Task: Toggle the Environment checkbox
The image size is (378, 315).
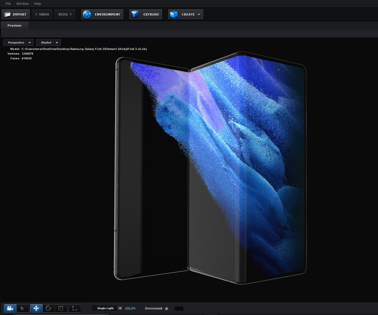Action: (x=167, y=308)
